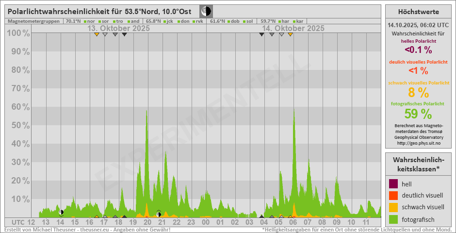
Task: Click the moon symbol near 14 UTC
Action: click(61, 213)
